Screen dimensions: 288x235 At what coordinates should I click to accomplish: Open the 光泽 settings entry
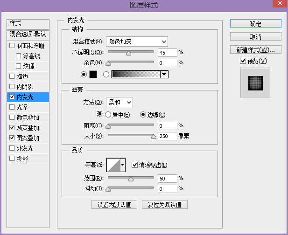tap(22, 107)
